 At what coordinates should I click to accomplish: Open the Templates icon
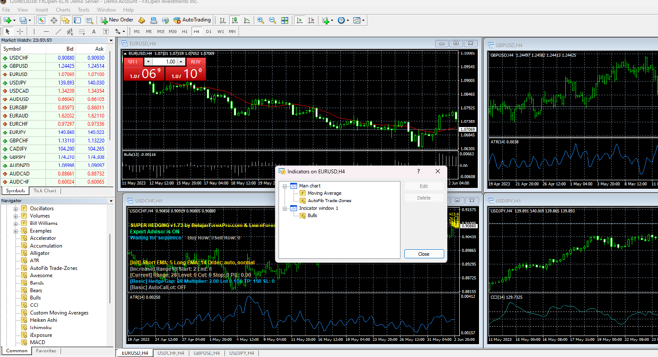pyautogui.click(x=357, y=20)
